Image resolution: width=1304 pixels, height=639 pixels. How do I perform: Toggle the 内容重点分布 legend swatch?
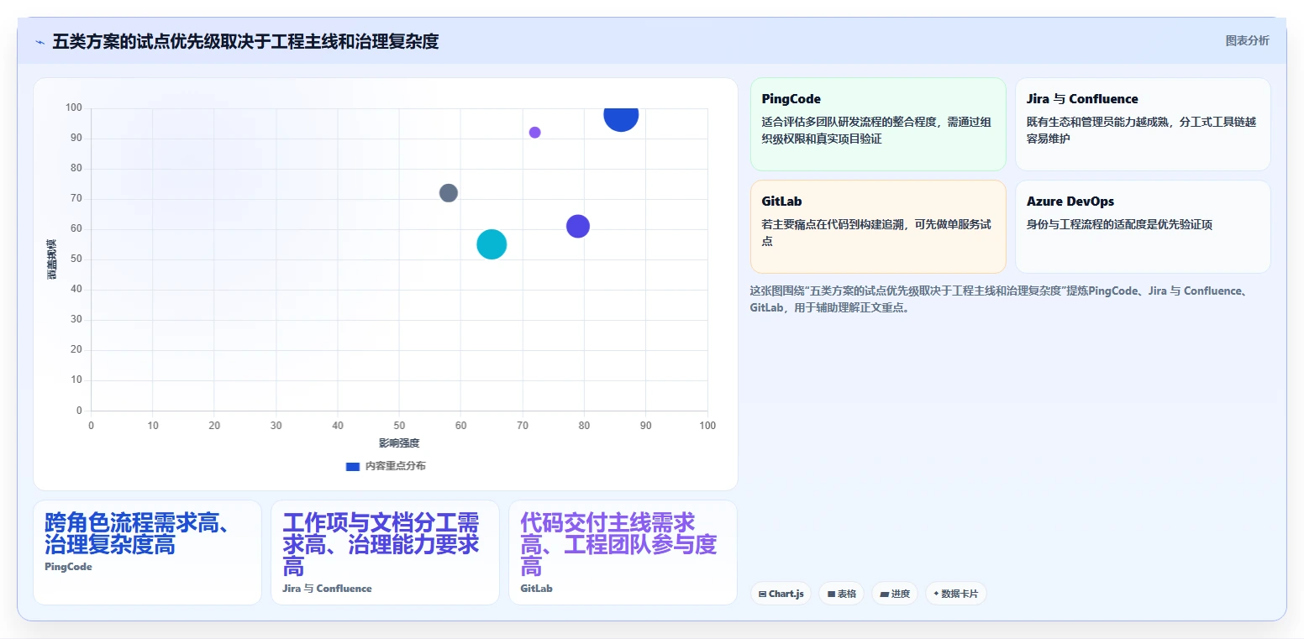point(353,466)
